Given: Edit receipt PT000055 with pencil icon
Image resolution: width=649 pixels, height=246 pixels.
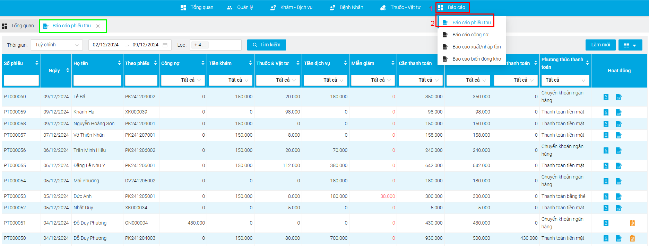Looking at the screenshot, I should pos(619,166).
